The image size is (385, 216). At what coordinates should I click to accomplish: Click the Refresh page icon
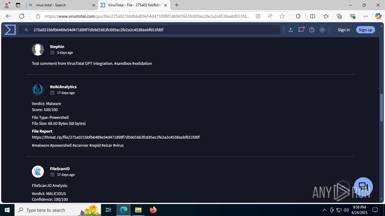point(22,16)
